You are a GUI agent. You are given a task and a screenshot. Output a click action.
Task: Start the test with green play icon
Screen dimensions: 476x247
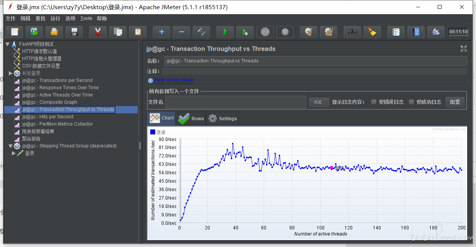click(x=225, y=32)
